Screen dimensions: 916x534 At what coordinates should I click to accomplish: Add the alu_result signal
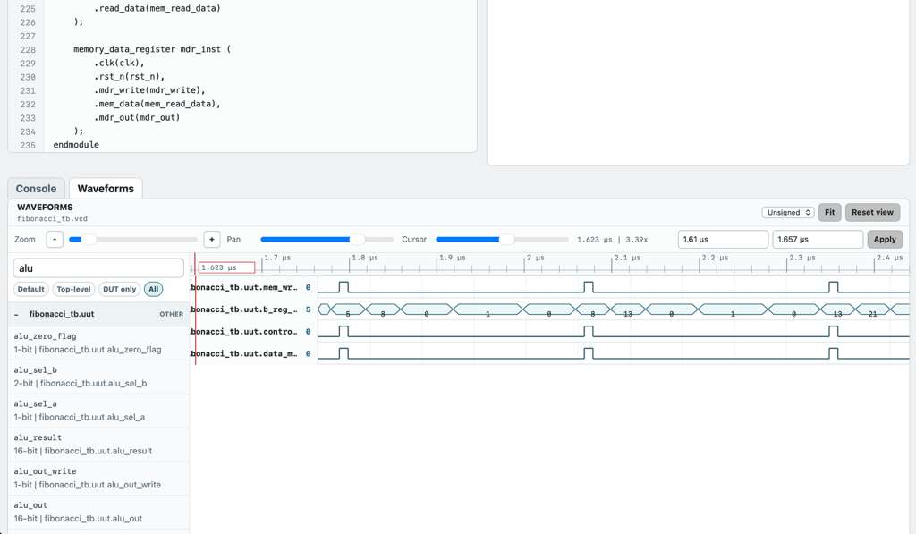98,445
